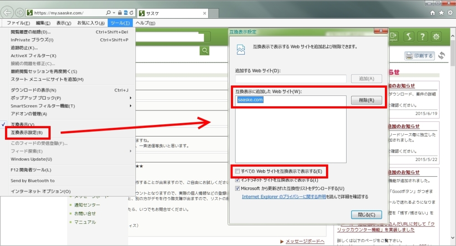Open the address bar search dropdown arrow

[114, 13]
